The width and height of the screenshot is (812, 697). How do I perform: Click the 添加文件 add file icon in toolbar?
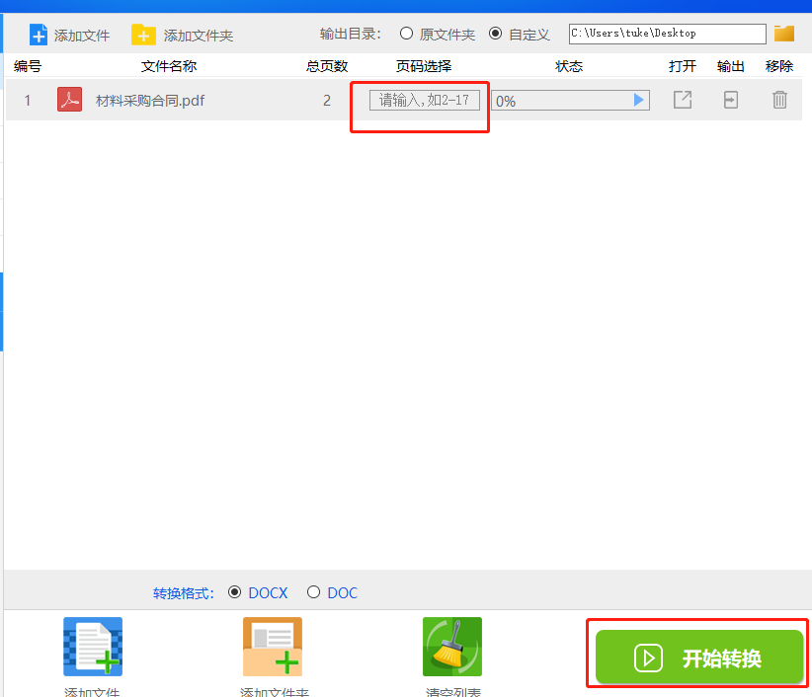(x=38, y=34)
